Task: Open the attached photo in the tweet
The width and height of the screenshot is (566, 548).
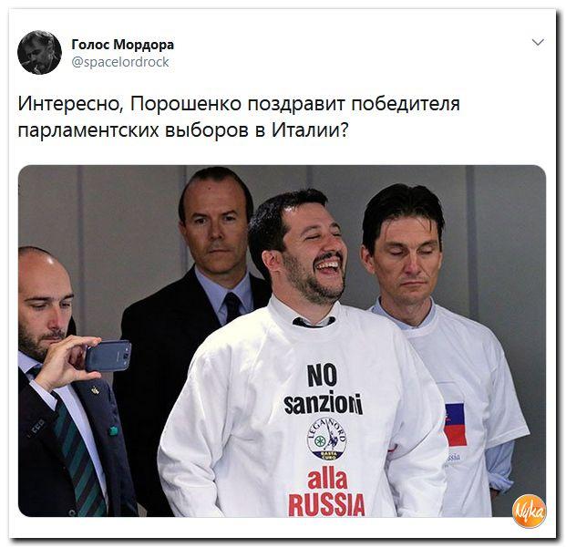Action: coord(282,341)
